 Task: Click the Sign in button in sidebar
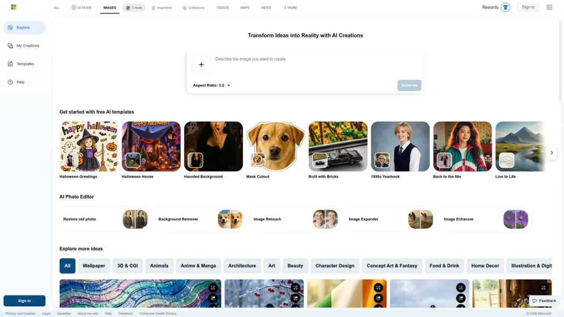24,301
